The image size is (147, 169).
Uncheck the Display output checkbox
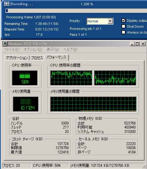coord(124,20)
